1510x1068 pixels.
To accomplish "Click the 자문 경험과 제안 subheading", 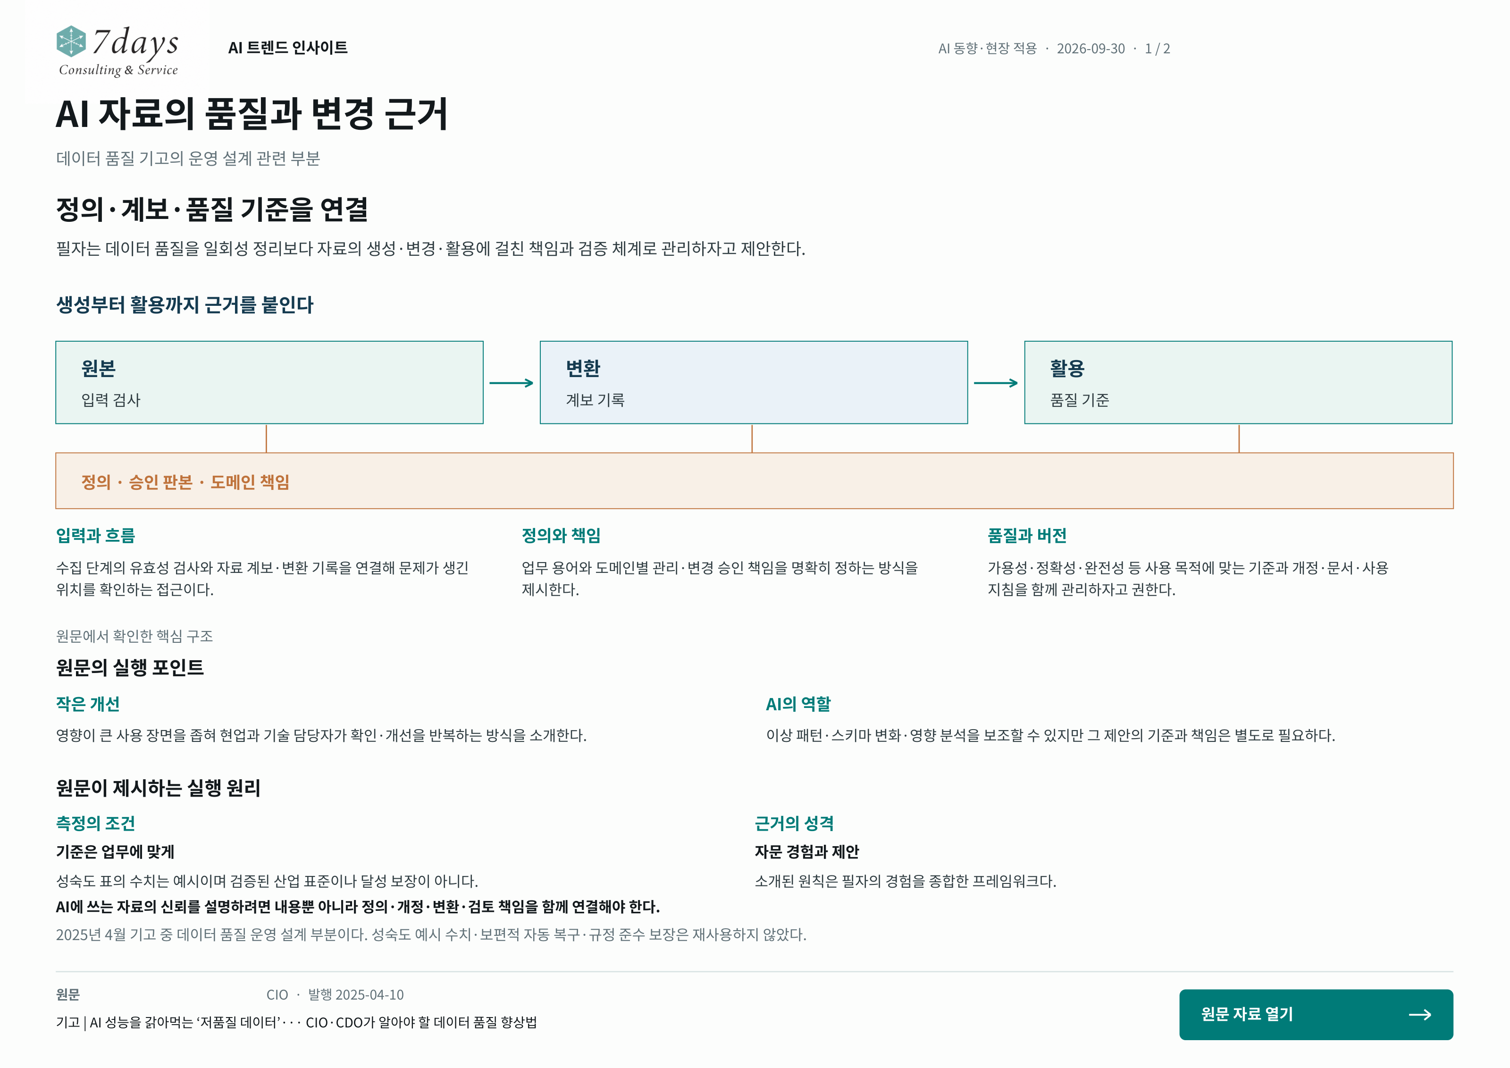I will (x=806, y=852).
